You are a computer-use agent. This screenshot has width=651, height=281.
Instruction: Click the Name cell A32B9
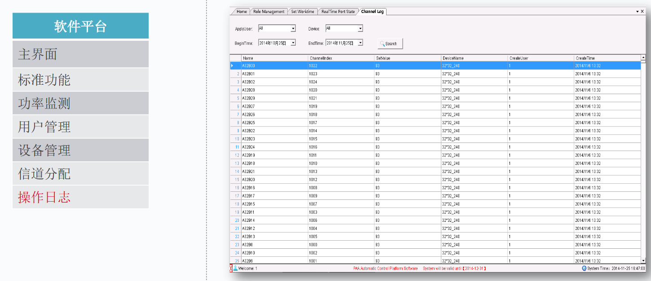(275, 261)
